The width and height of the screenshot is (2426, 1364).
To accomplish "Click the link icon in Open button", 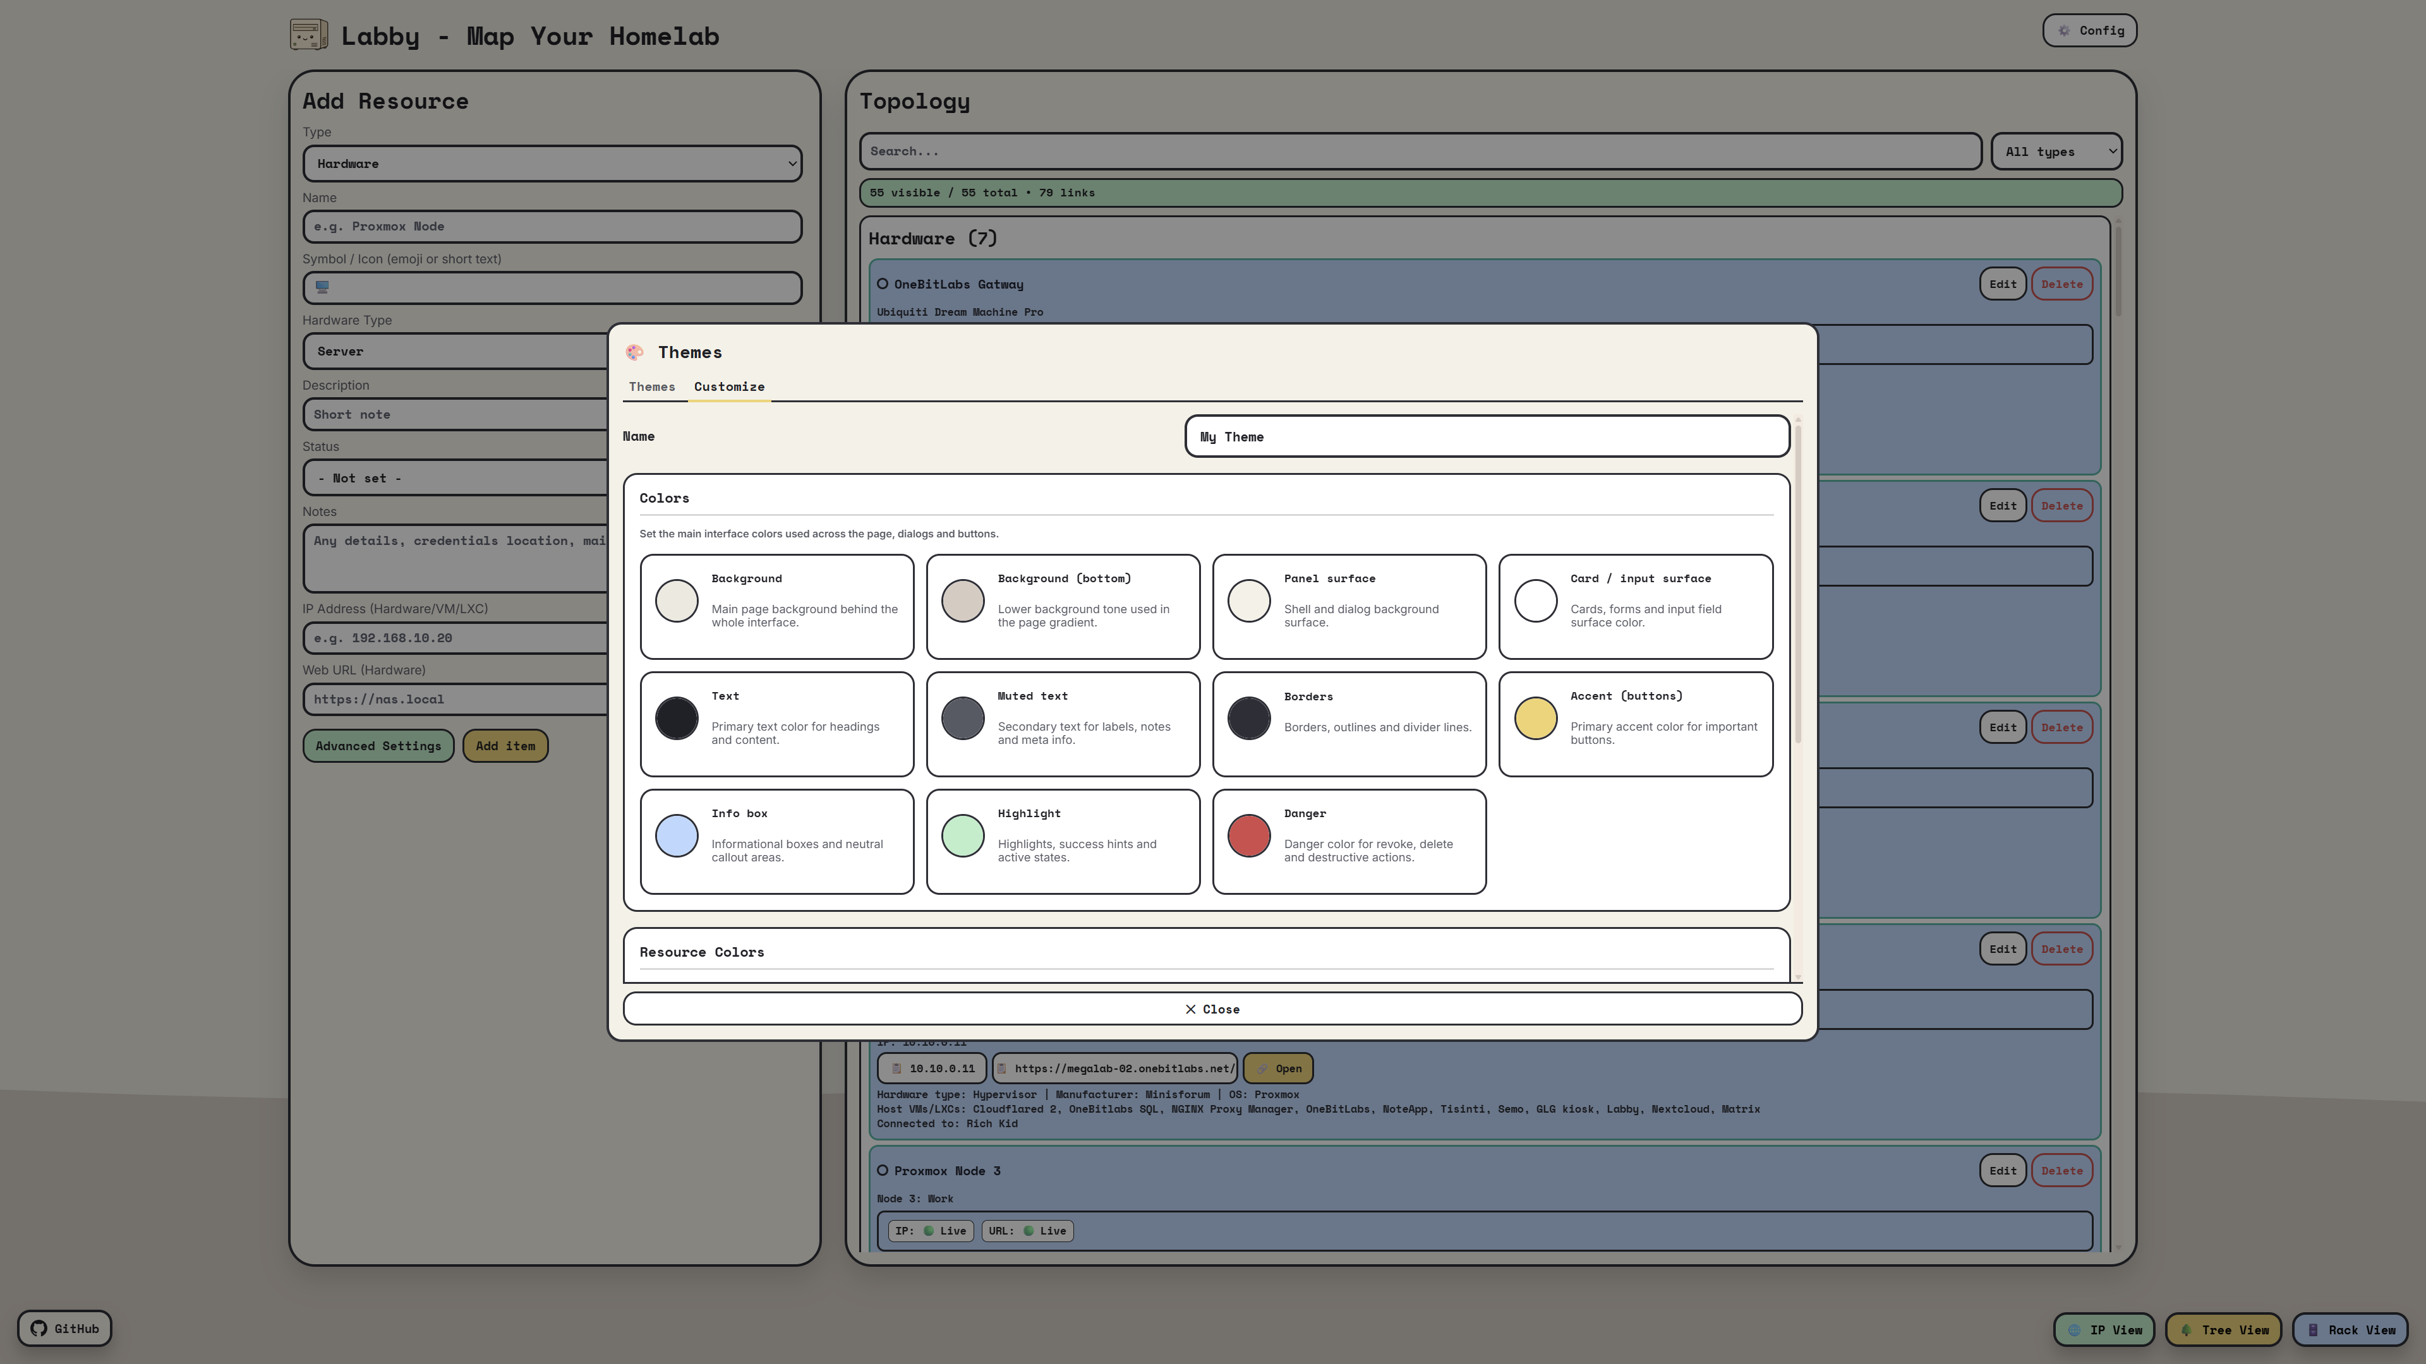I will click(1262, 1068).
